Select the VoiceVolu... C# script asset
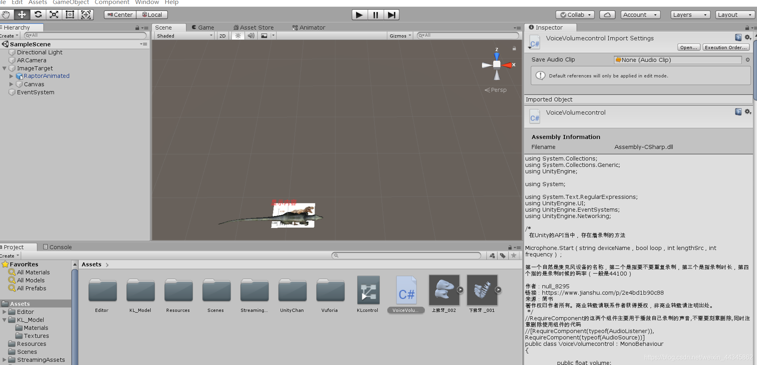The image size is (757, 365). pos(406,294)
